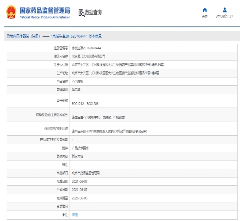Click the data query magnifier icon

81,13
